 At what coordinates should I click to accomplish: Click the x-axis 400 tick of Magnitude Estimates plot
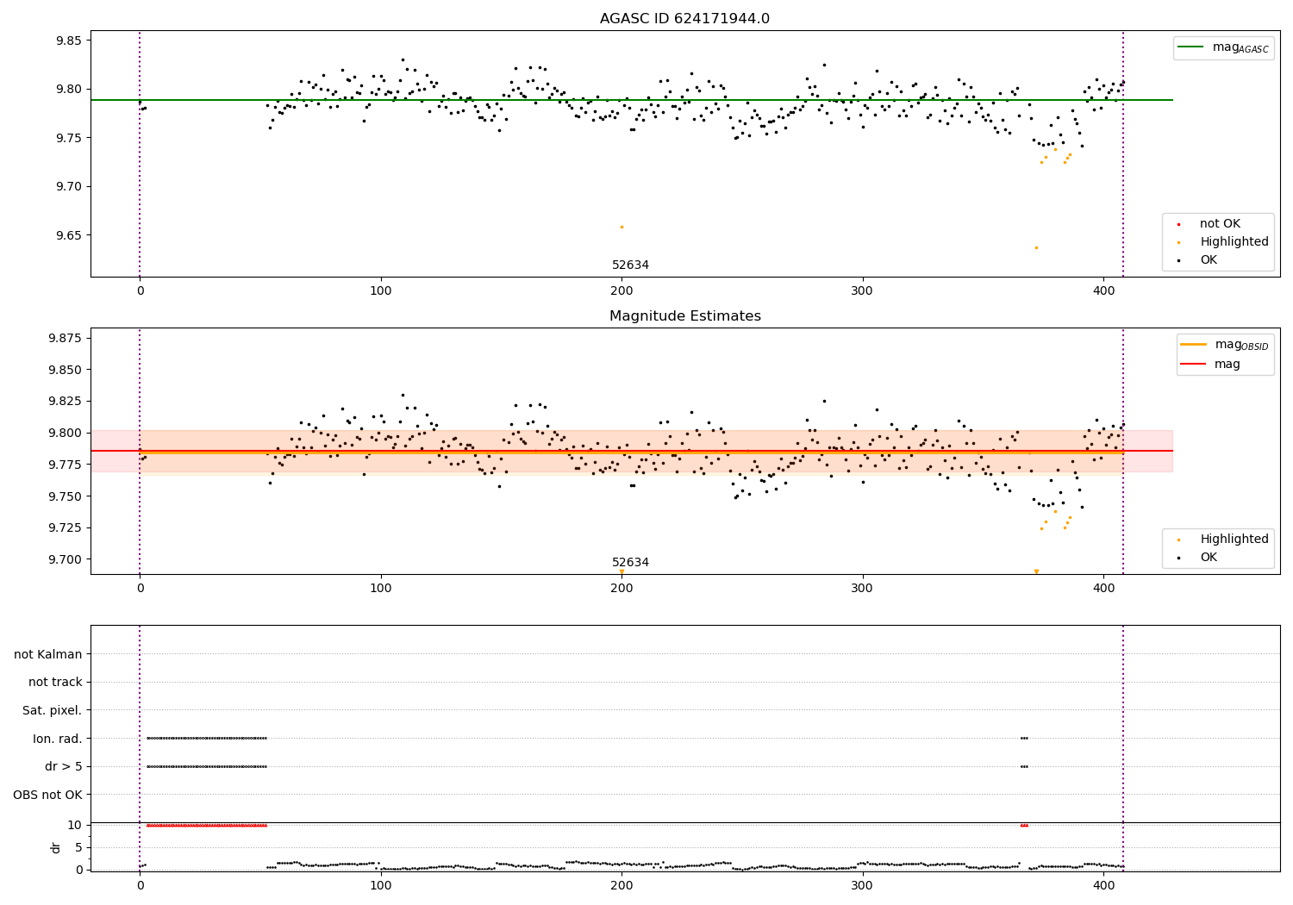click(x=1103, y=589)
